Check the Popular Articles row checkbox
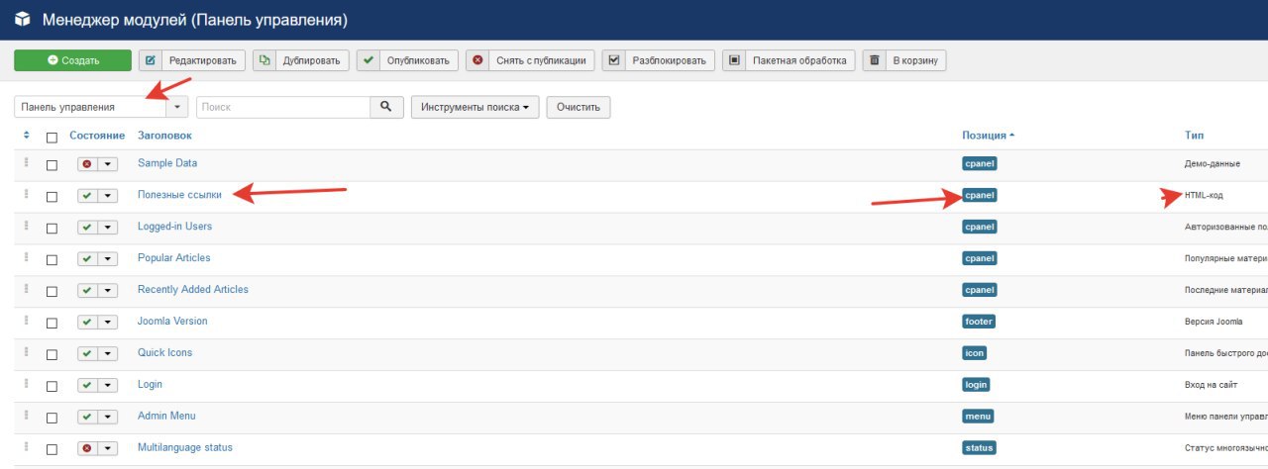Viewport: 1268px width, 469px height. pos(53,259)
